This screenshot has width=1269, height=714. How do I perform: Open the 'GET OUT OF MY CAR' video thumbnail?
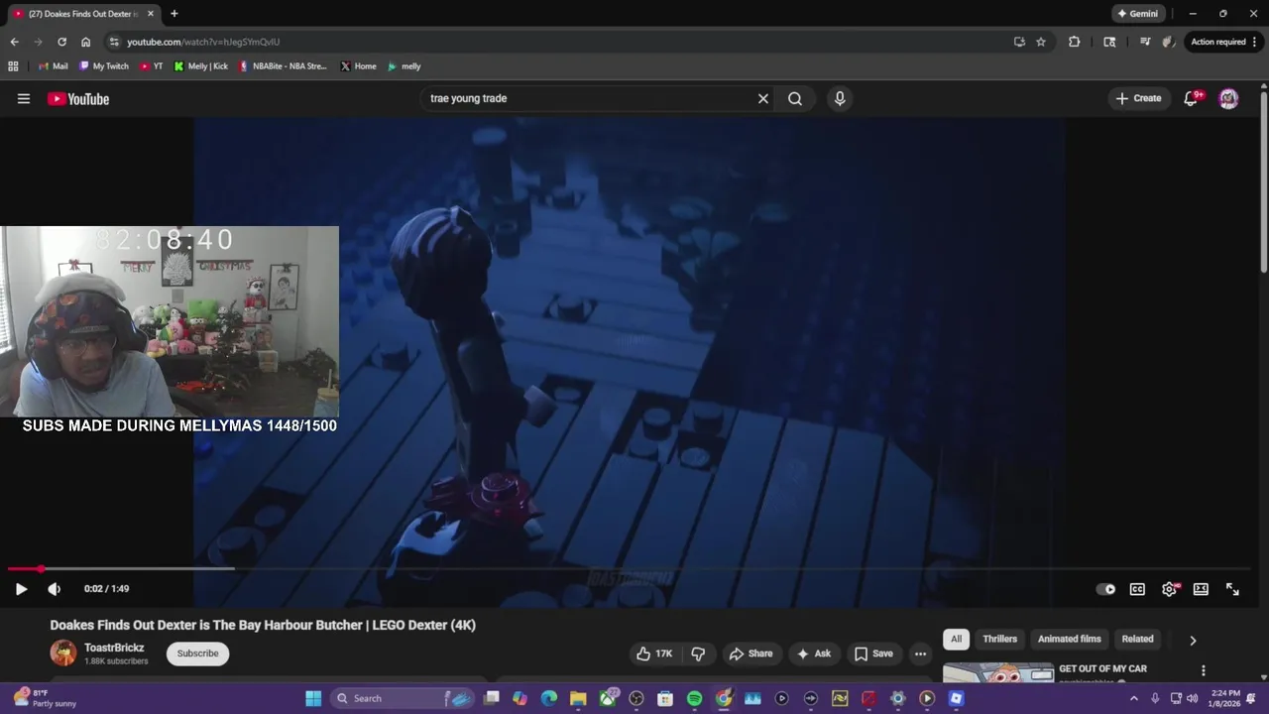(998, 672)
